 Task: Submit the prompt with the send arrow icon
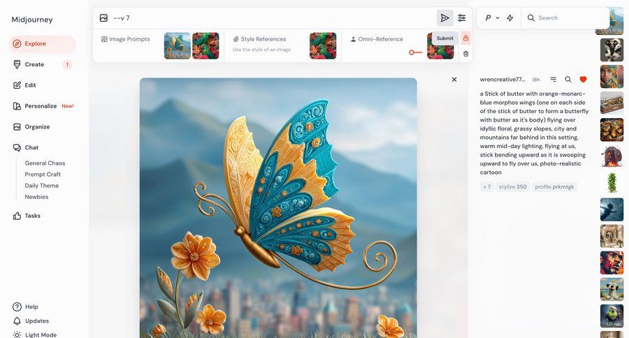point(444,18)
